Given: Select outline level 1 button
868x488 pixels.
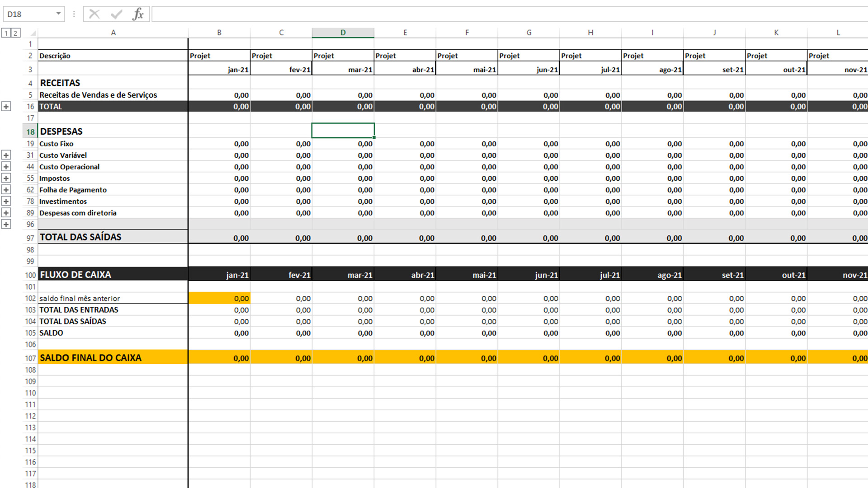Looking at the screenshot, I should pyautogui.click(x=6, y=33).
